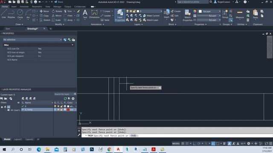This screenshot has height=153, width=273.
Task: Click the Undo option in command line
Action: pos(134,136)
